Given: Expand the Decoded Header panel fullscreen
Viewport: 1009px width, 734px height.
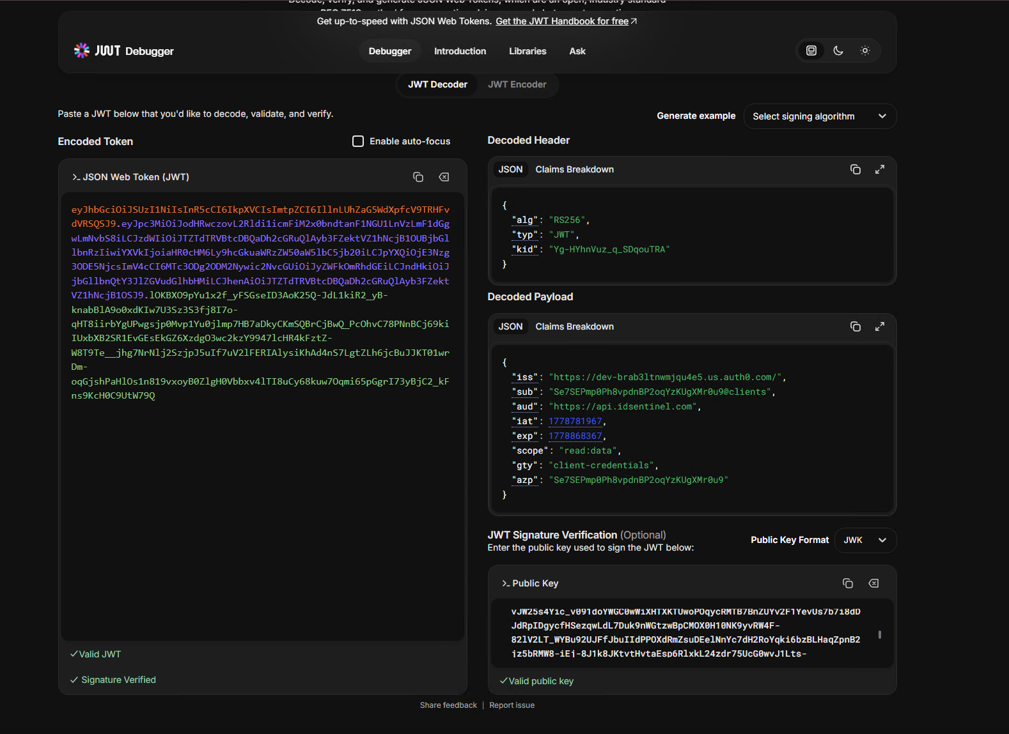Looking at the screenshot, I should tap(880, 169).
